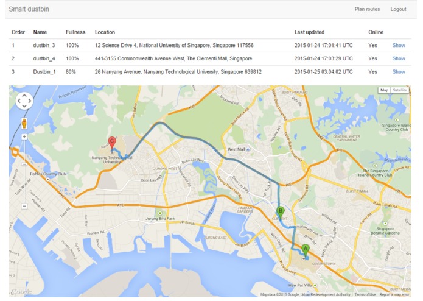This screenshot has width=423, height=301.
Task: Click the map zoom slider handle
Action: [x=24, y=164]
